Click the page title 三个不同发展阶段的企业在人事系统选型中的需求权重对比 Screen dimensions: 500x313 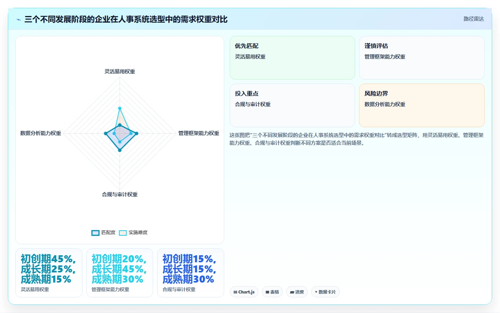126,20
